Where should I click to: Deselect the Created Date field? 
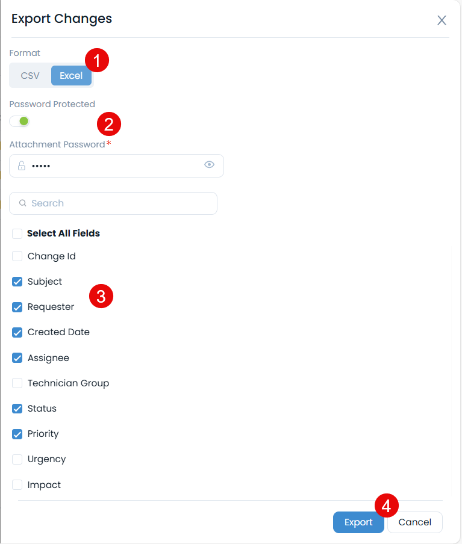click(17, 332)
